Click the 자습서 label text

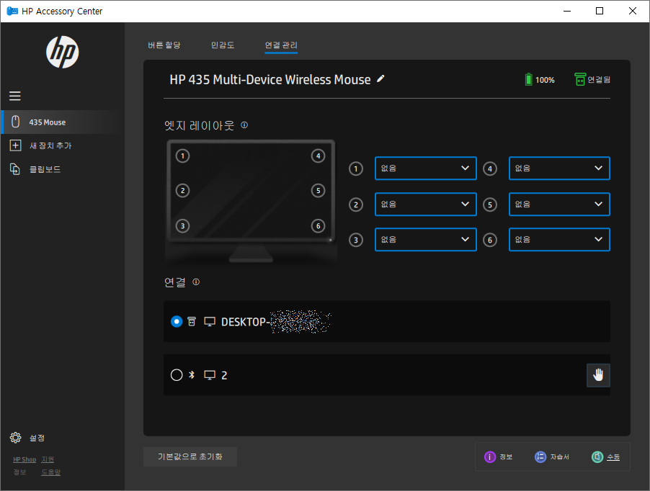coord(560,456)
